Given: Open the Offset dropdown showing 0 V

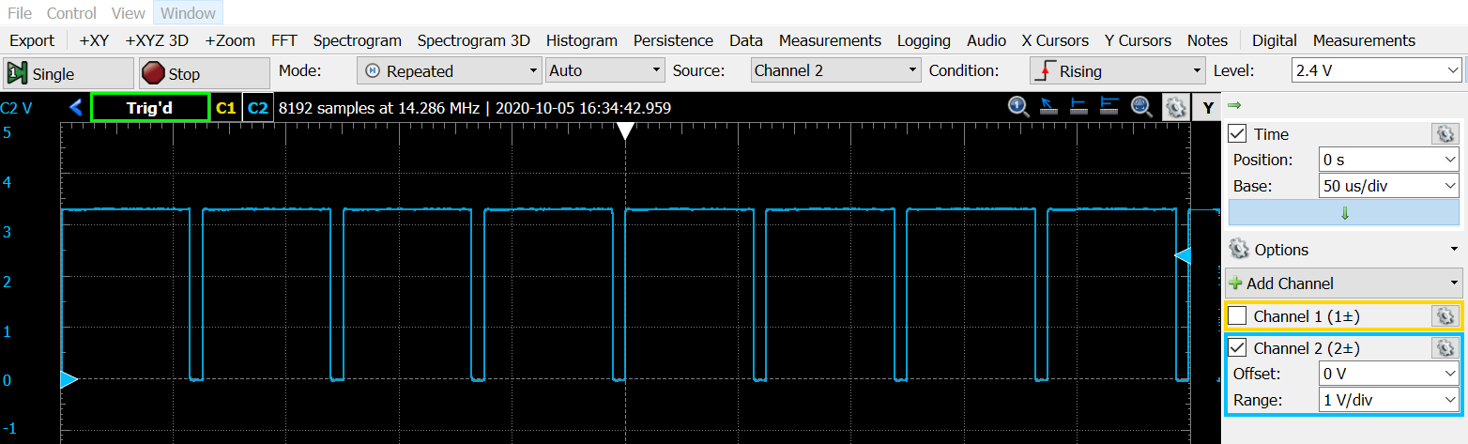Looking at the screenshot, I should [1389, 374].
